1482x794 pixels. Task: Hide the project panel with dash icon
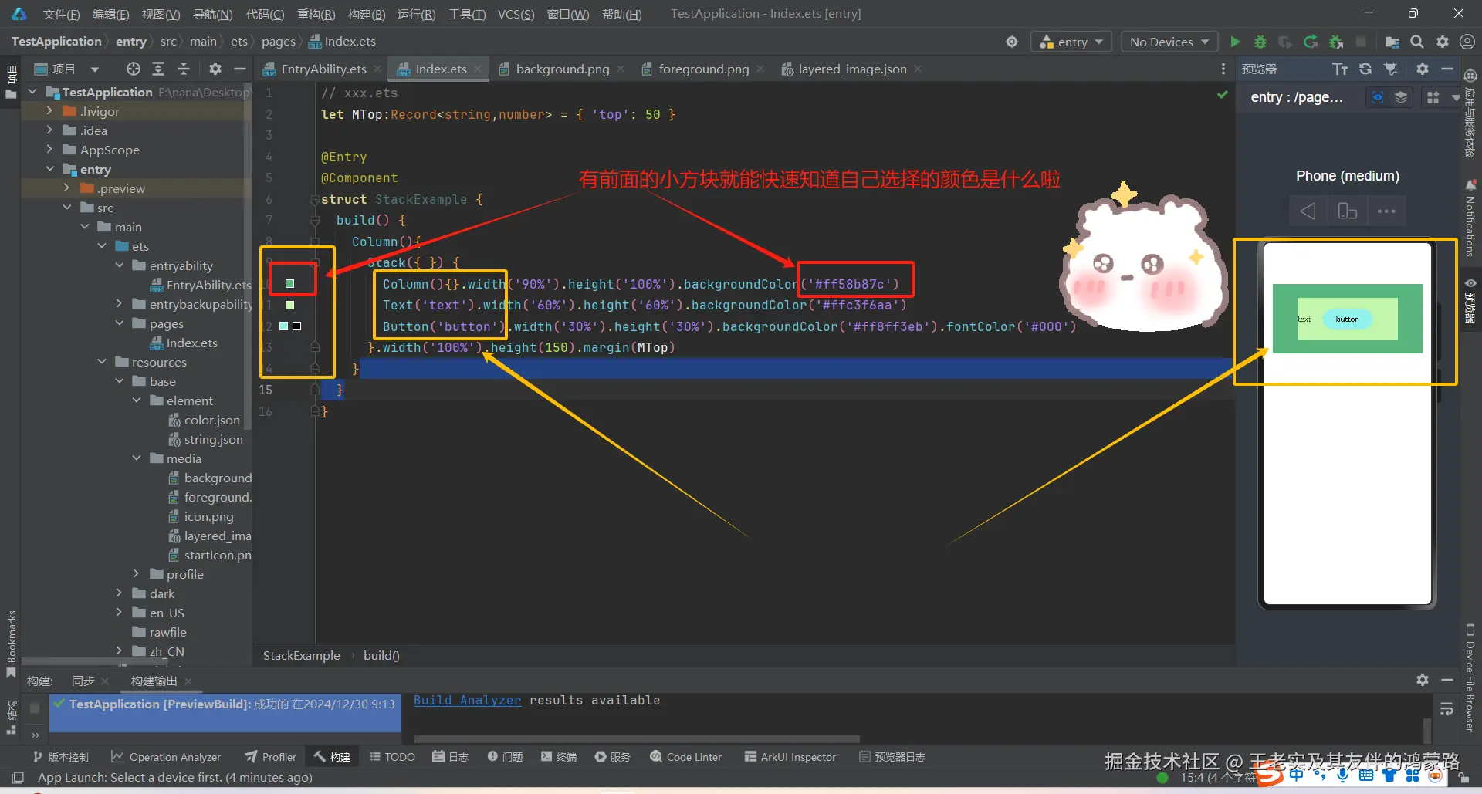click(x=240, y=69)
